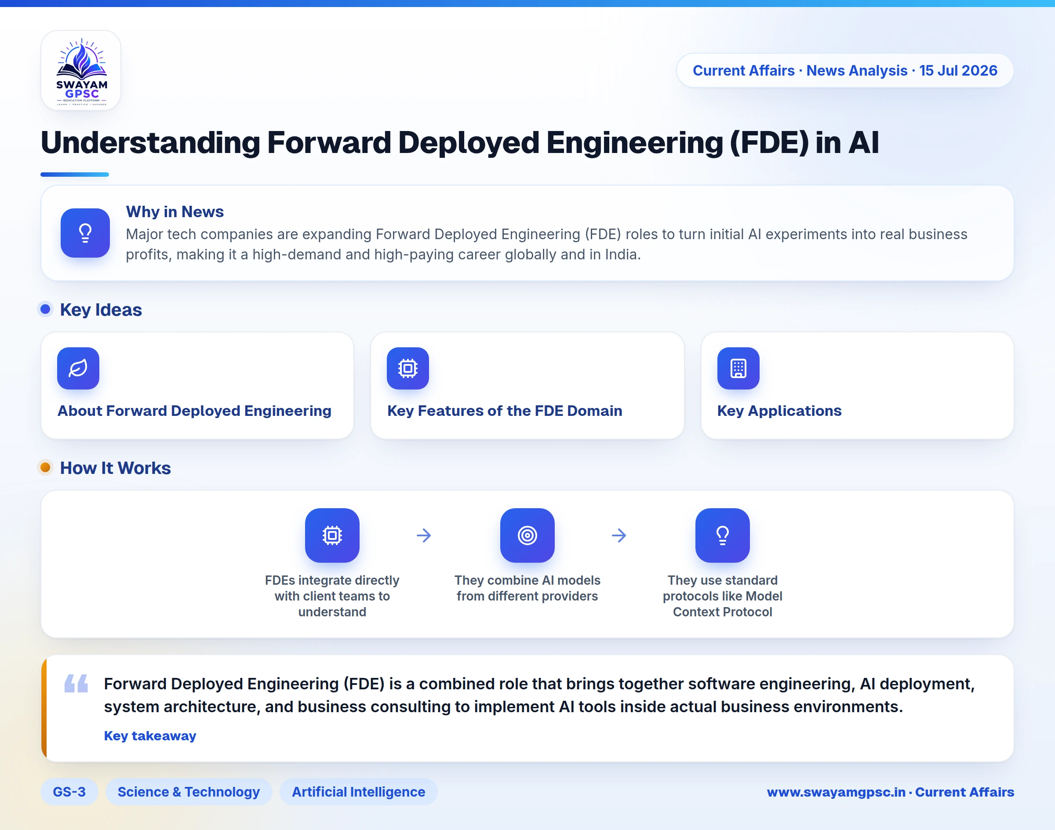The image size is (1055, 830).
Task: Open the About Forward Deployed Engineering card
Action: (x=197, y=386)
